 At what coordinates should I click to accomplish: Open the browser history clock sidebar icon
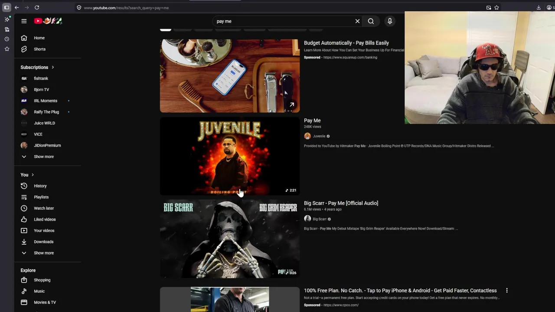pos(7,39)
